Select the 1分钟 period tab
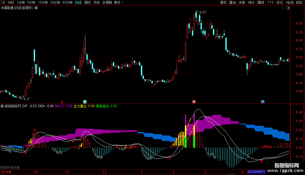 21,2
